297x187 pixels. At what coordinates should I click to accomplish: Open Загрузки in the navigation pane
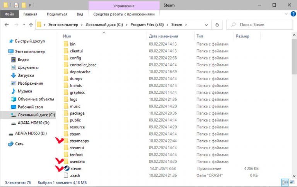[x=26, y=75]
